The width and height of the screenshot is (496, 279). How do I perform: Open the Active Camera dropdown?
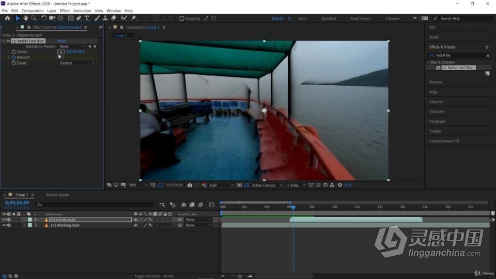[x=267, y=185]
